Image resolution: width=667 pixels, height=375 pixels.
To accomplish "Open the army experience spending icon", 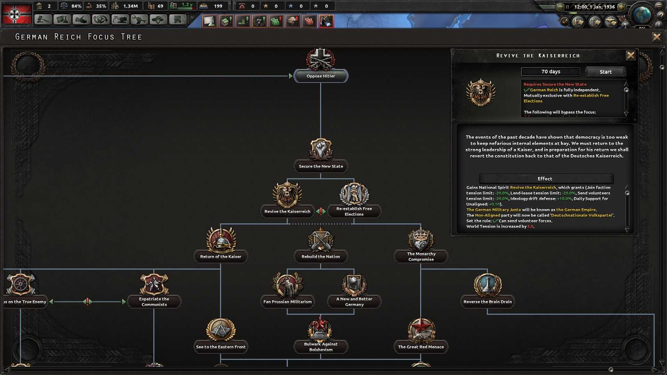I will click(x=578, y=22).
